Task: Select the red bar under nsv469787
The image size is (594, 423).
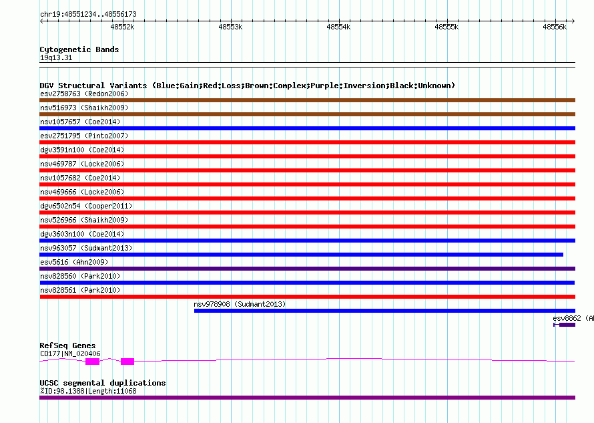Action: 307,170
